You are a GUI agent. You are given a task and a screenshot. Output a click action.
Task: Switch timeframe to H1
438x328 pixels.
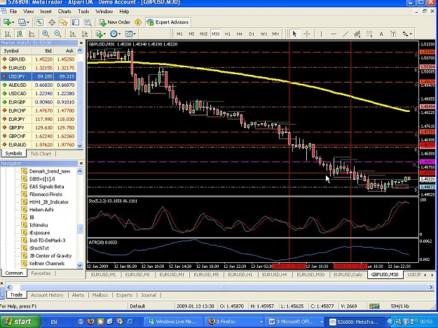(228, 34)
